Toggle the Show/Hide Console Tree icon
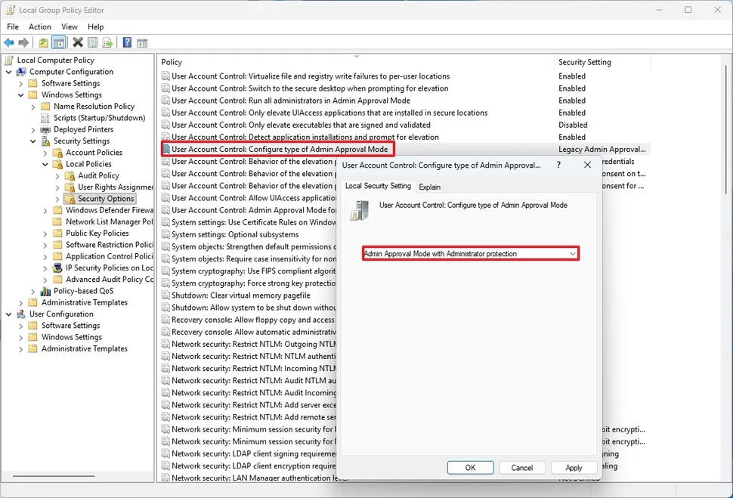 (x=57, y=42)
